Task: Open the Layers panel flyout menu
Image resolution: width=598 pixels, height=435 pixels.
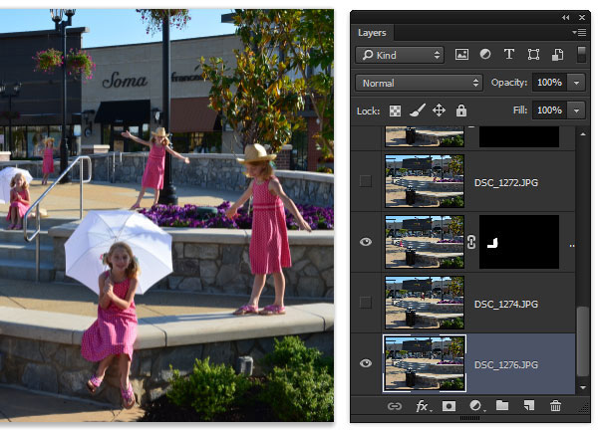Action: [579, 33]
